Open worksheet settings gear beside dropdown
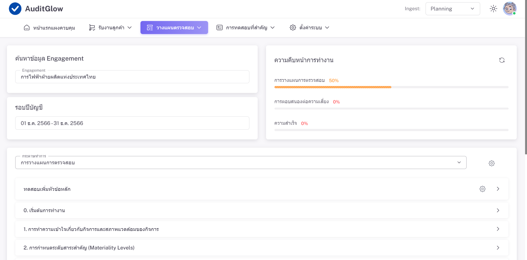Viewport: 527px width, 260px height. pyautogui.click(x=492, y=163)
